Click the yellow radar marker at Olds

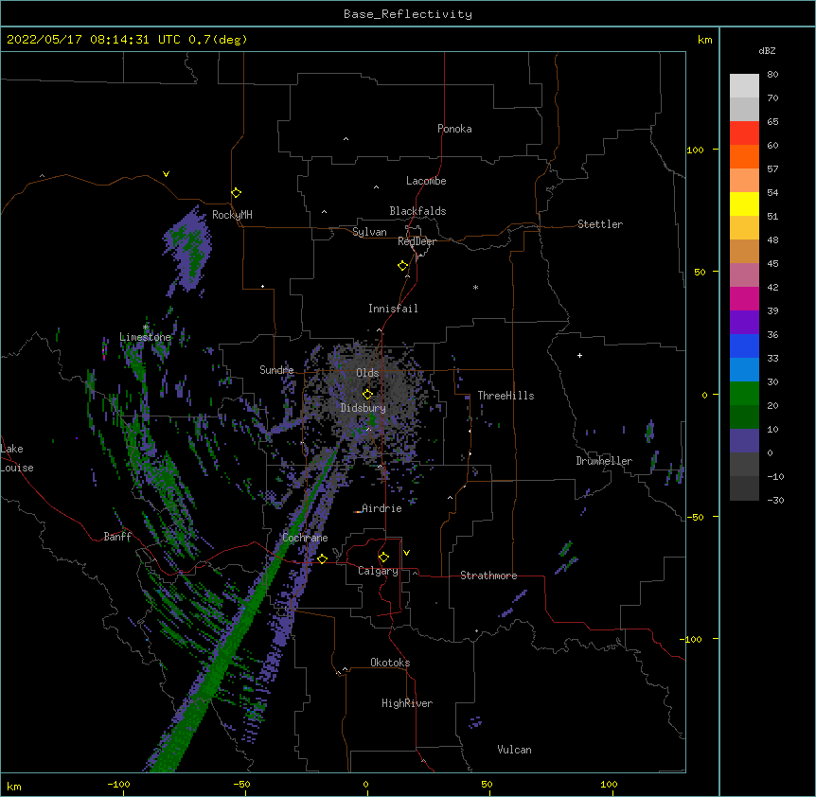pyautogui.click(x=367, y=394)
